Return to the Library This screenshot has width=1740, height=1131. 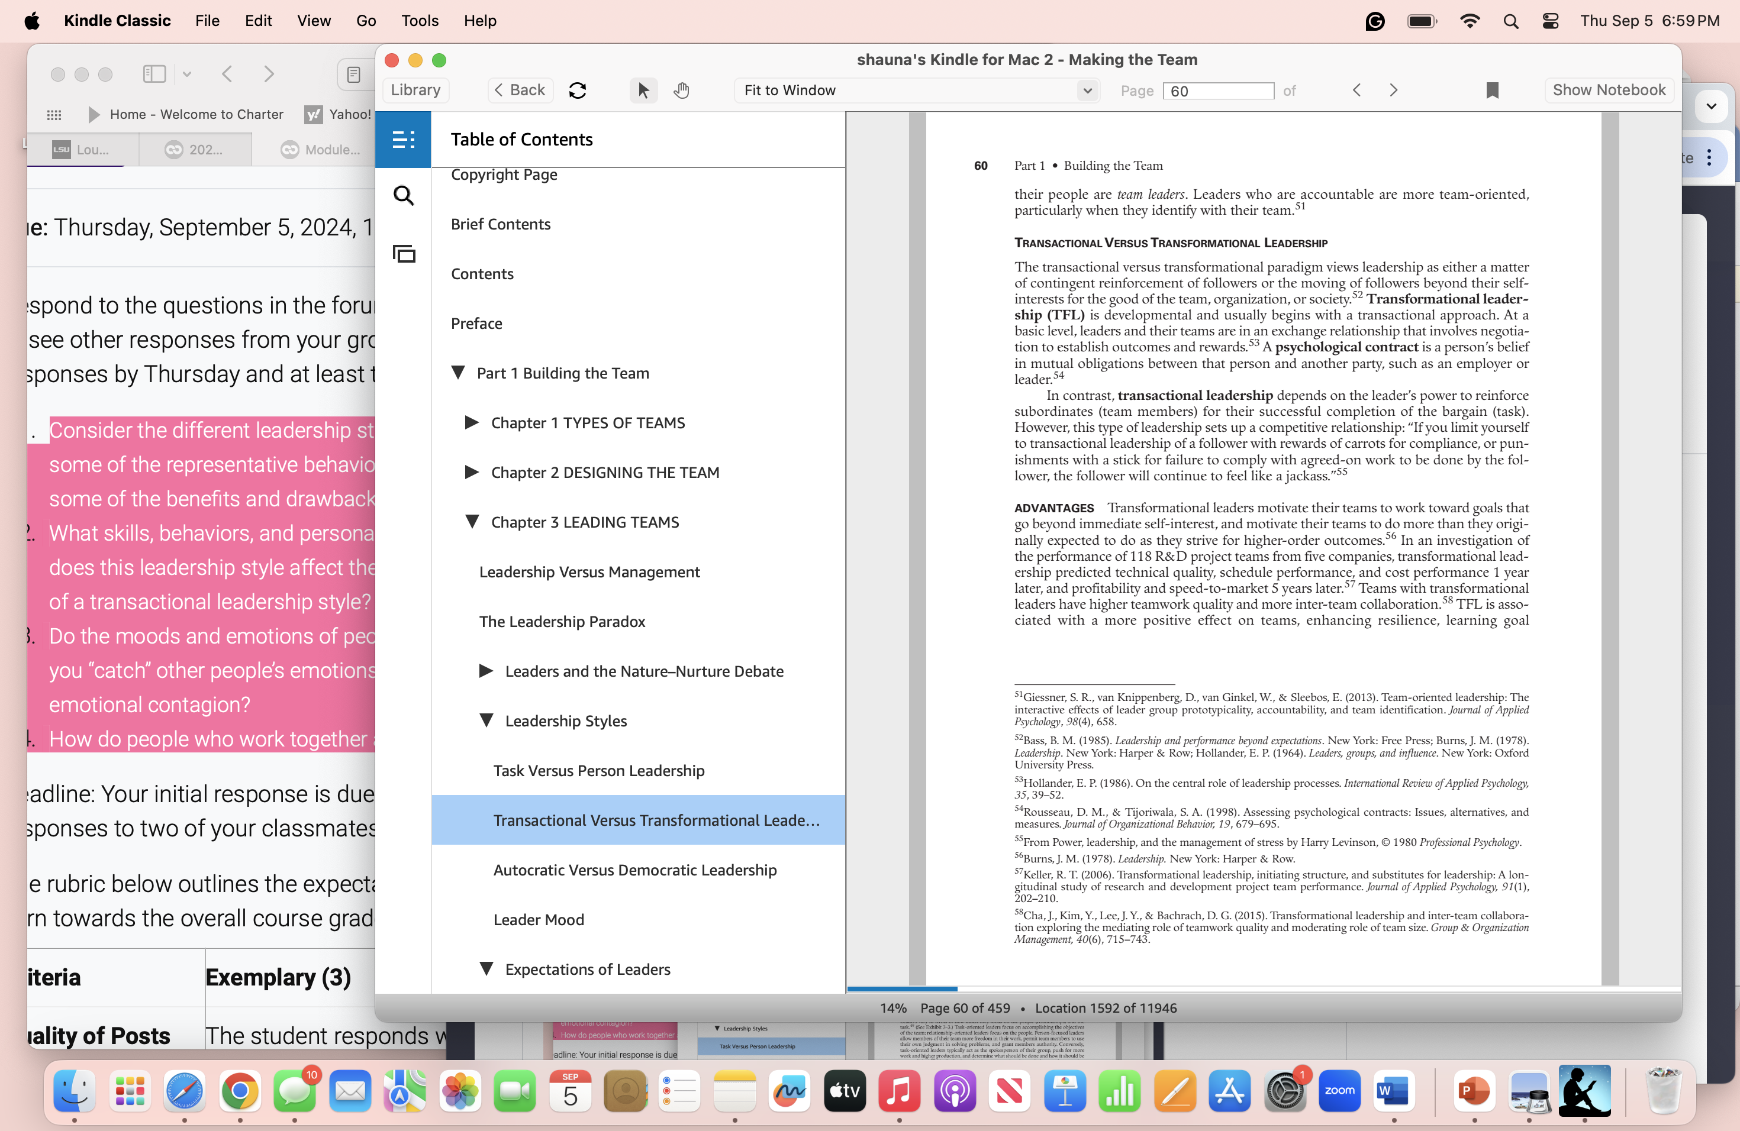(415, 91)
